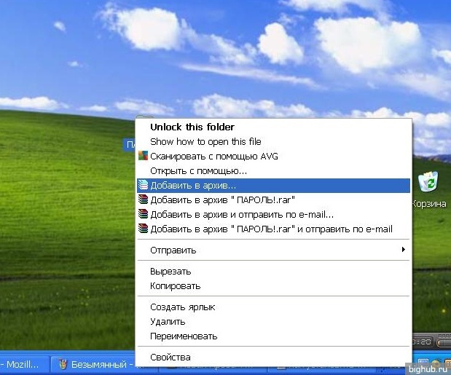Select 'Show how to open this file'

pyautogui.click(x=205, y=141)
